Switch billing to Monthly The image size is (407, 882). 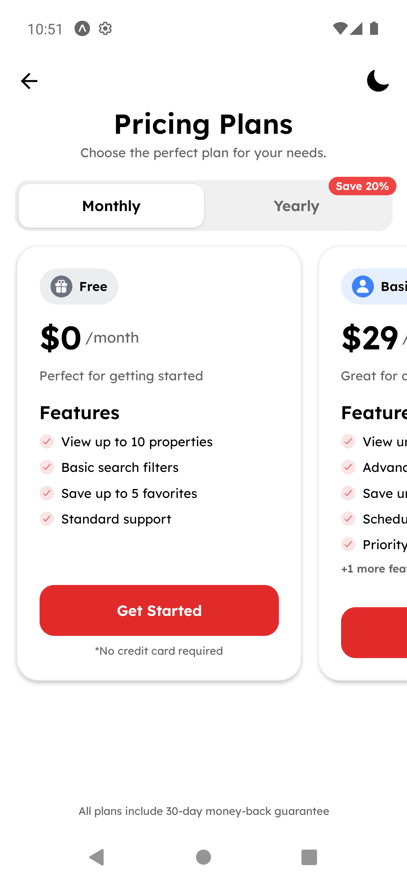pyautogui.click(x=111, y=206)
